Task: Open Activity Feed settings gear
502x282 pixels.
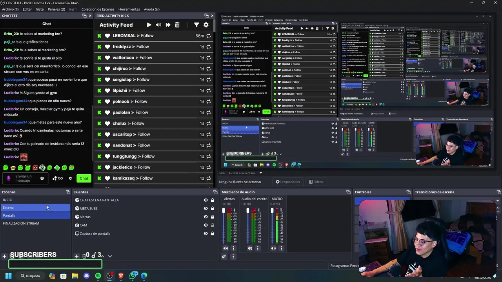Action: point(206,25)
